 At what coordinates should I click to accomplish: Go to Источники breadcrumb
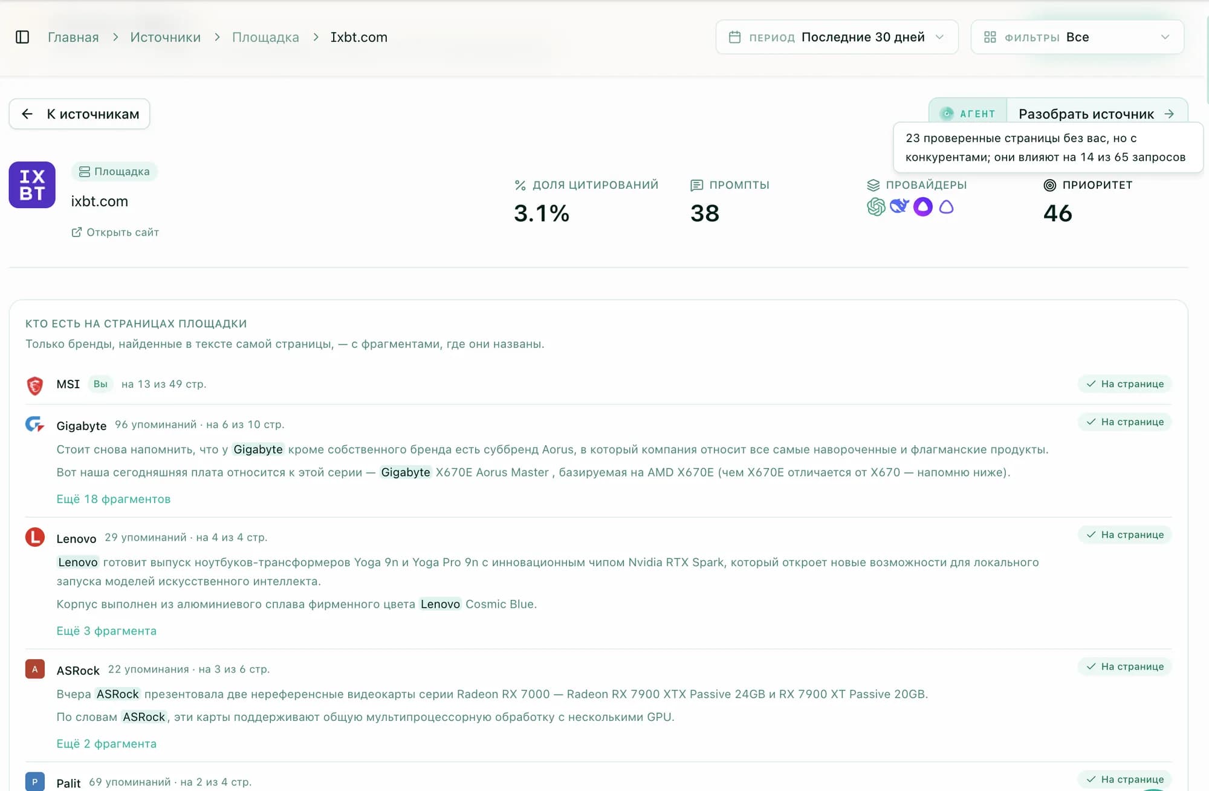(x=166, y=37)
